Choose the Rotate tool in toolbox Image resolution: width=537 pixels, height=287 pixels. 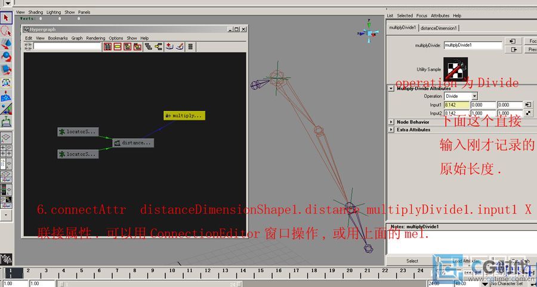6,57
